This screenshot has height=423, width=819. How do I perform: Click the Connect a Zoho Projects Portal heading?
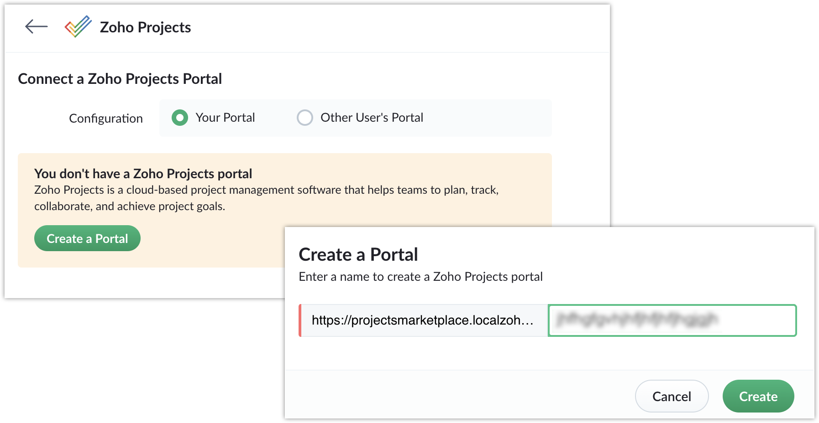[x=120, y=79]
